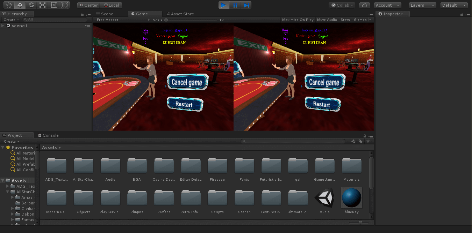Select the Rect transform tool
This screenshot has width=472, height=233.
coord(53,5)
